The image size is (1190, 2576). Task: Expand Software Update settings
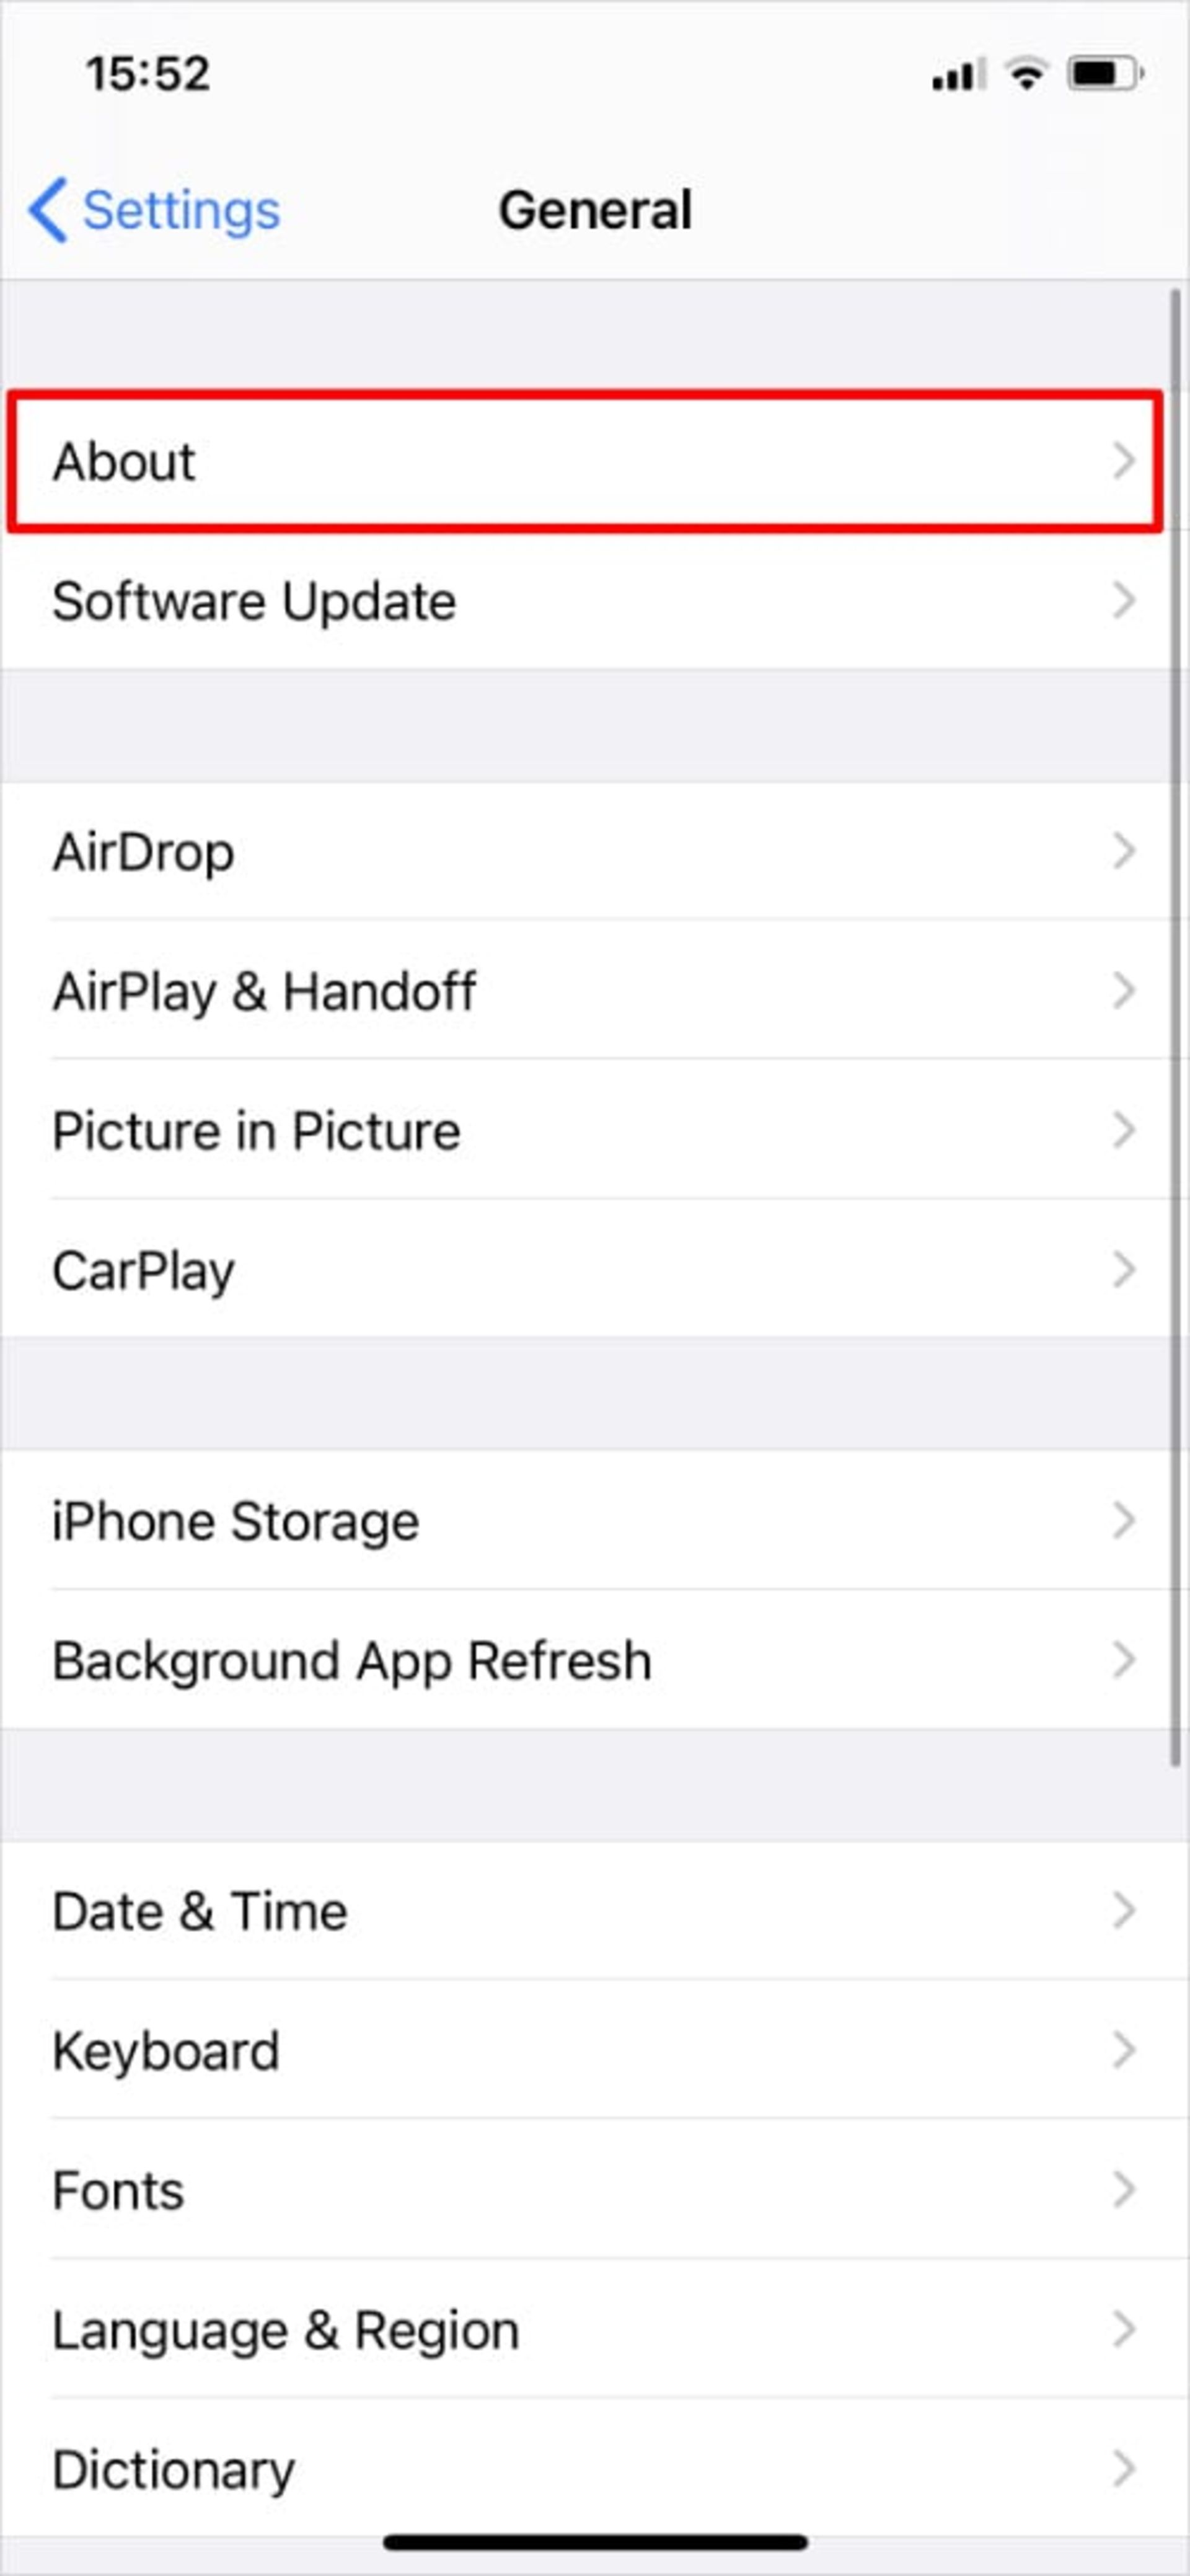click(594, 600)
